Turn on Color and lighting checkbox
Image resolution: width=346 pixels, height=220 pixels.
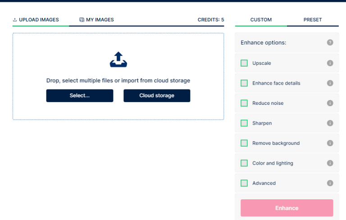pos(244,163)
